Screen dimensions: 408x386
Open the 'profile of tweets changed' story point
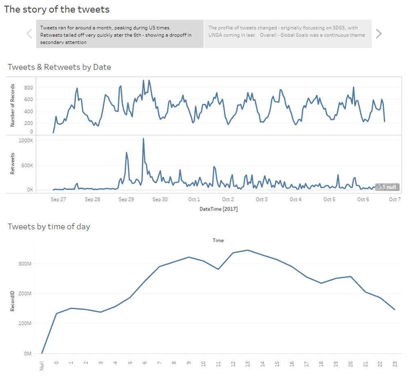[x=288, y=34]
